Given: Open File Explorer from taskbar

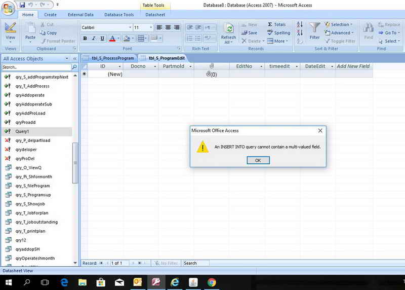Looking at the screenshot, I should (83, 282).
